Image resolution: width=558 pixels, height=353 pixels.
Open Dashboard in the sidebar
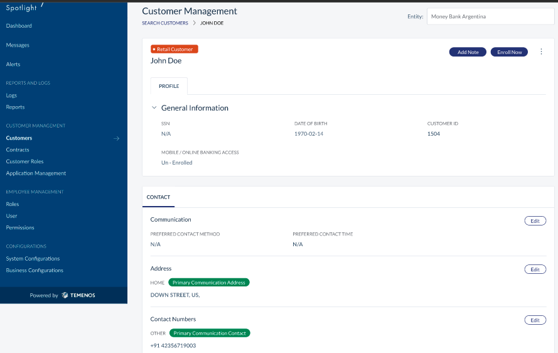tap(19, 26)
